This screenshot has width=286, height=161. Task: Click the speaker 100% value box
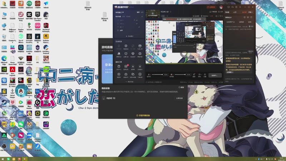click(188, 74)
